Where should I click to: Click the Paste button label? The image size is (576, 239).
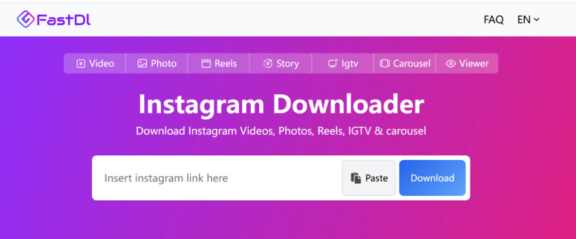377,178
